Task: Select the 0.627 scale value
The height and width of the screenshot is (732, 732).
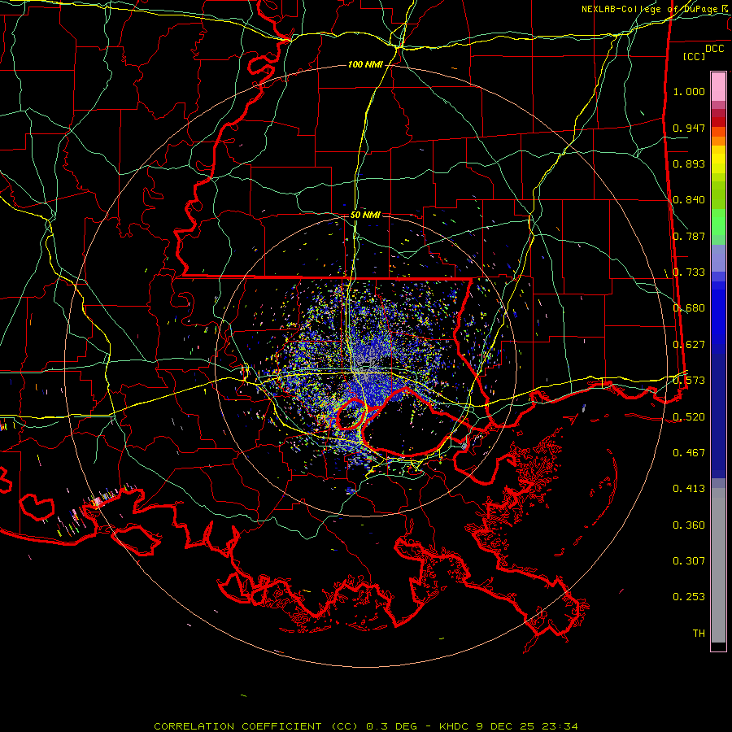Action: (689, 345)
